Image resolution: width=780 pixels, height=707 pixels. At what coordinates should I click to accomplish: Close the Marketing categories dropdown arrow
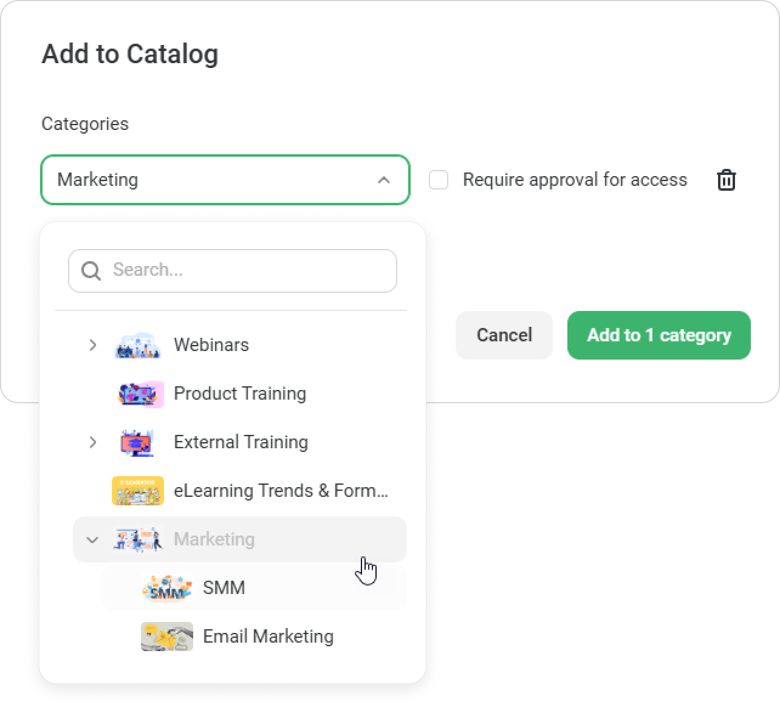(383, 180)
